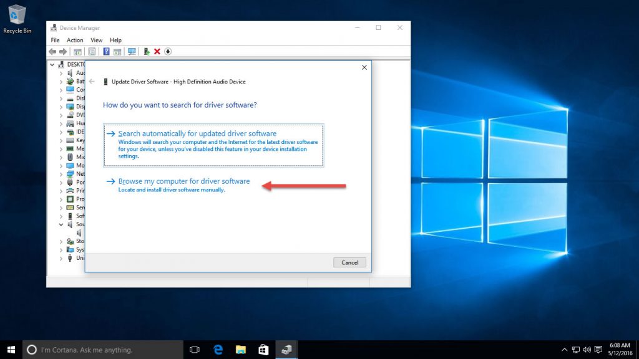Click the Show console tree toolbar icon
This screenshot has height=359, width=639.
[77, 52]
